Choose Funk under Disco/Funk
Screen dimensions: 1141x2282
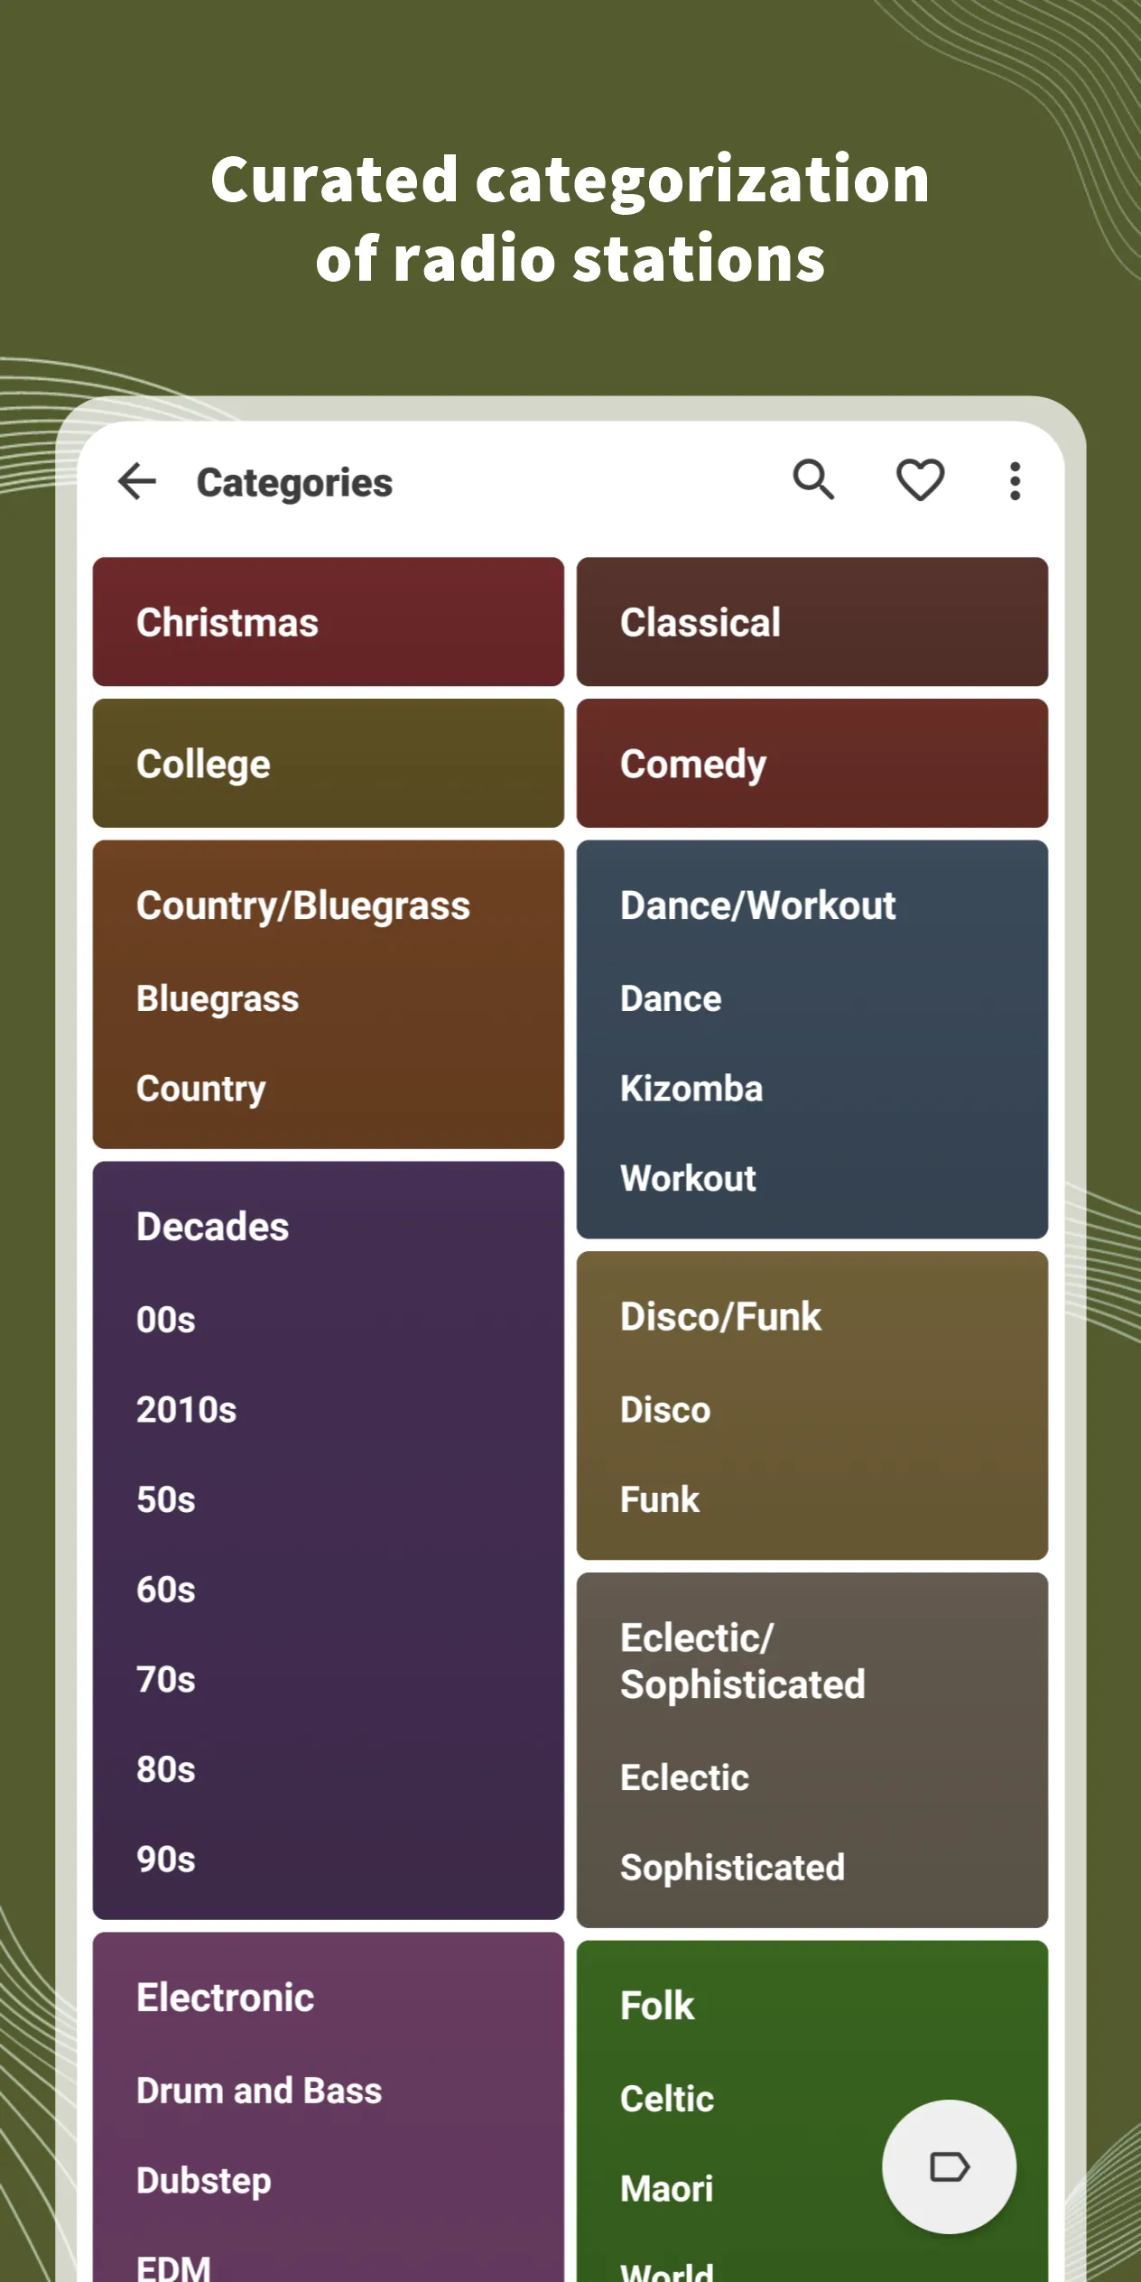660,1500
